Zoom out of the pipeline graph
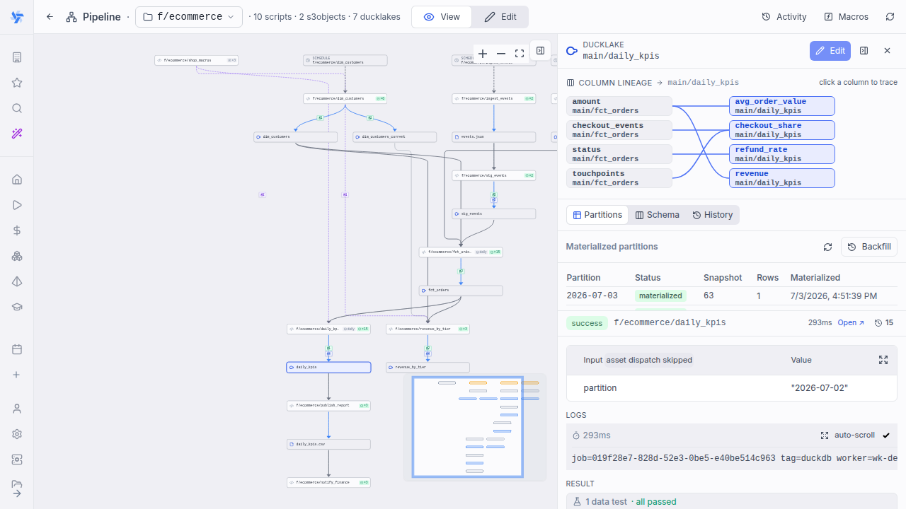 pos(501,54)
